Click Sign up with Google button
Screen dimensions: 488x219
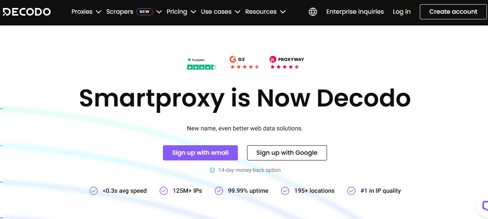[287, 153]
